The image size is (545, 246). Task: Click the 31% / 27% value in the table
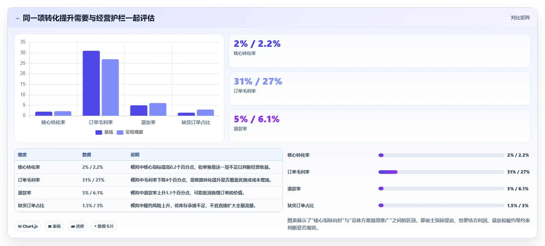93,180
